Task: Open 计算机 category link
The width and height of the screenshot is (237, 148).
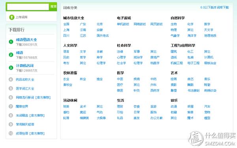Action: (x=209, y=57)
